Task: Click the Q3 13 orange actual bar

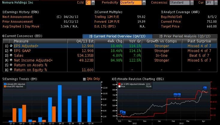Action: tap(54, 114)
